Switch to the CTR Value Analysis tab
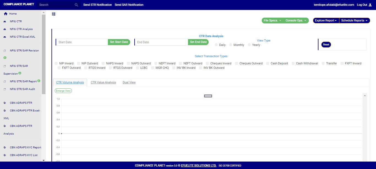The image size is (376, 169). pos(103,82)
